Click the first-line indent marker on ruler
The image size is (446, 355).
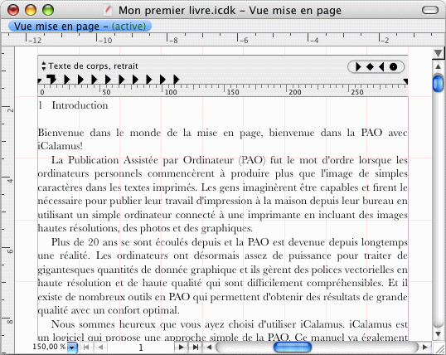click(x=51, y=79)
